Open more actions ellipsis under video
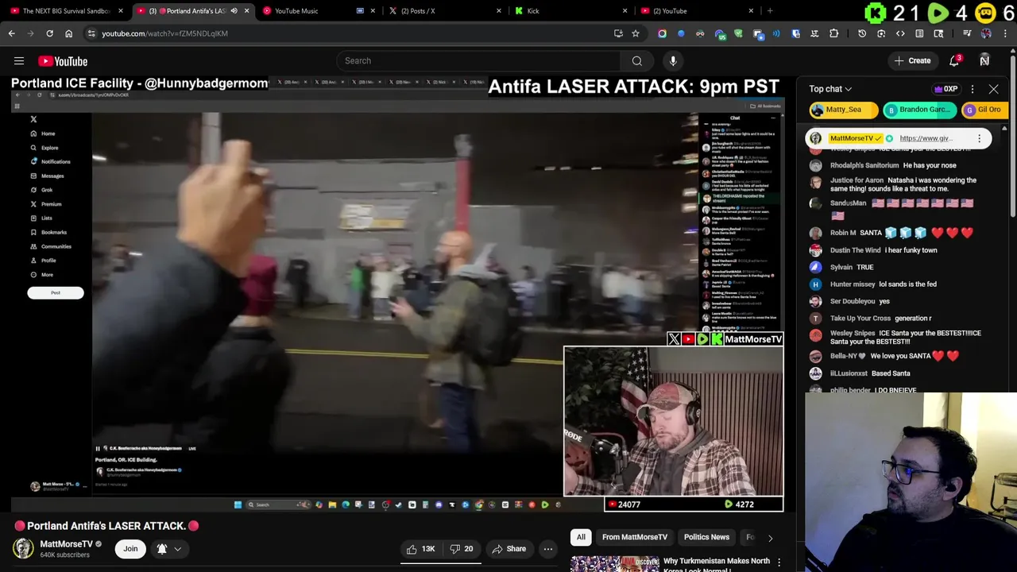 tap(547, 549)
